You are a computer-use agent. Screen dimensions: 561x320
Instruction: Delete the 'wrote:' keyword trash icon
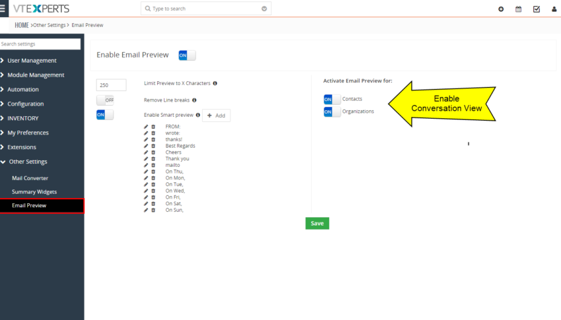coord(153,133)
